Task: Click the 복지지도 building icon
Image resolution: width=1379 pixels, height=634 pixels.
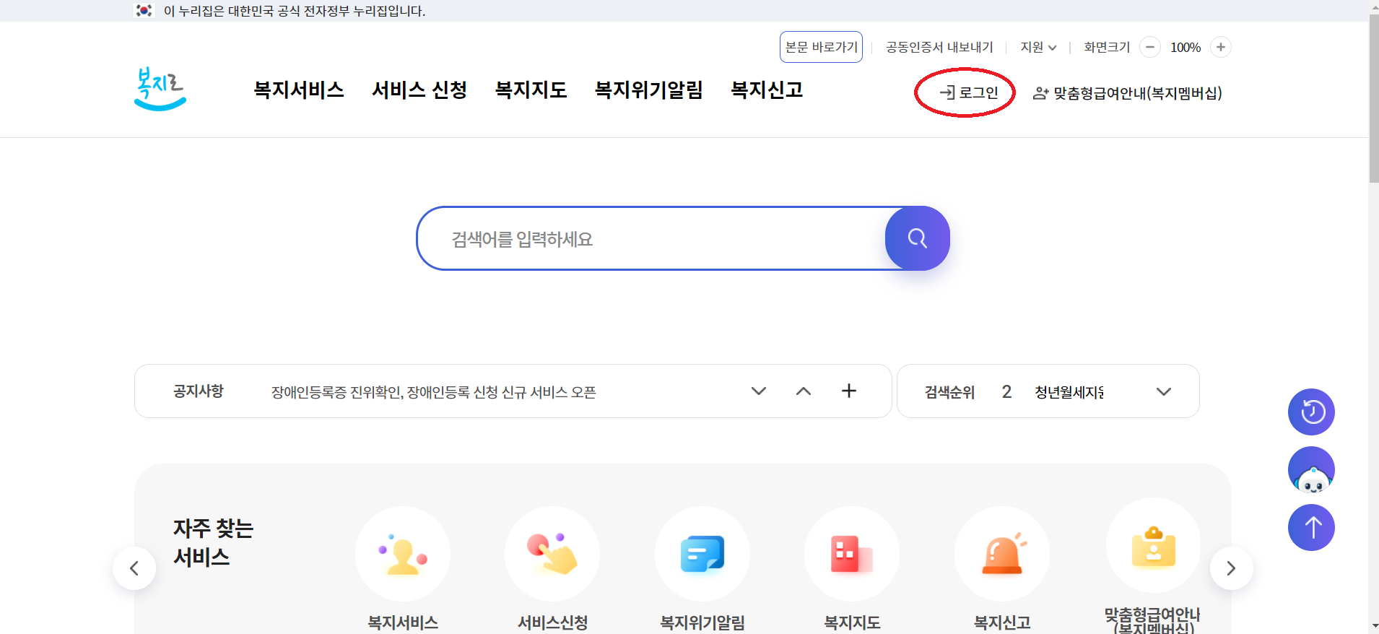Action: [x=852, y=554]
